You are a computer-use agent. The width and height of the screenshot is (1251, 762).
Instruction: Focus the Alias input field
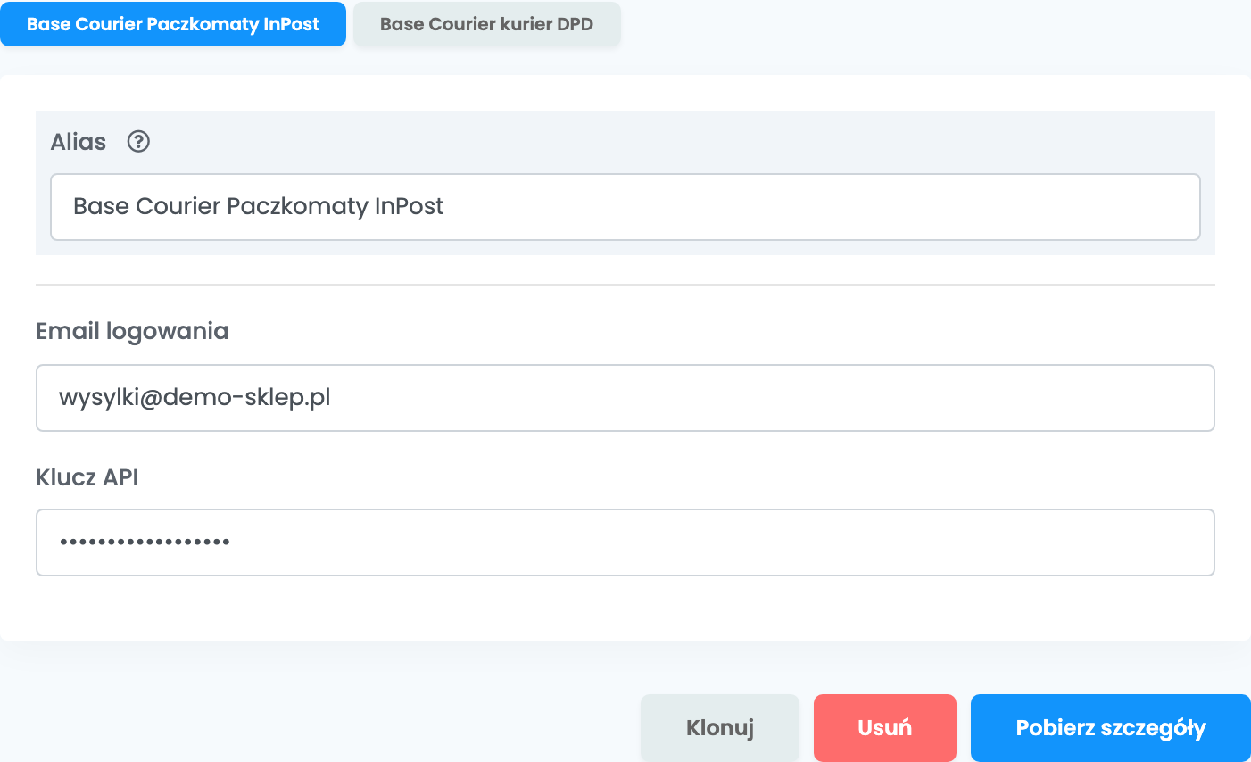pos(625,207)
